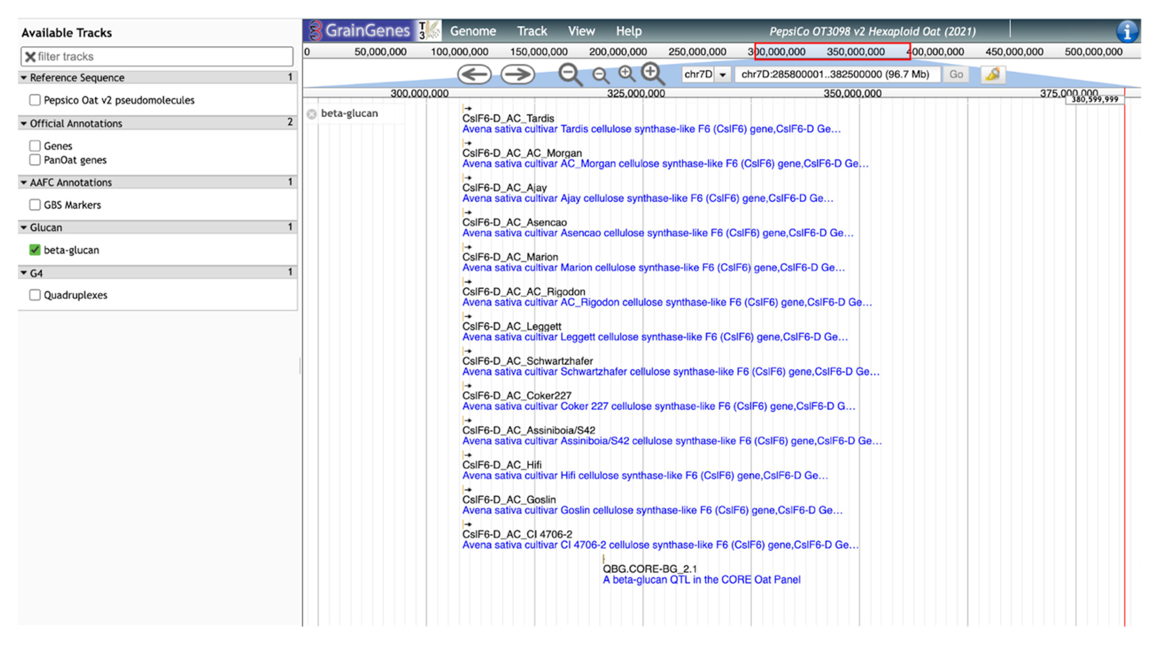Screen dimensions: 1157x646
Task: Click the small zoom in magnifier
Action: tap(626, 73)
